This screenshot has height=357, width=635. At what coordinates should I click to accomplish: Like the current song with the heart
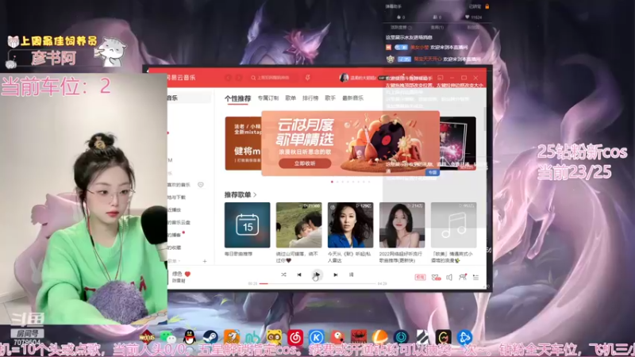pos(187,274)
